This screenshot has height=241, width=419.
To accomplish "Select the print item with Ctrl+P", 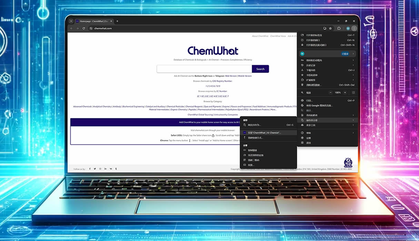I will click(x=328, y=101).
